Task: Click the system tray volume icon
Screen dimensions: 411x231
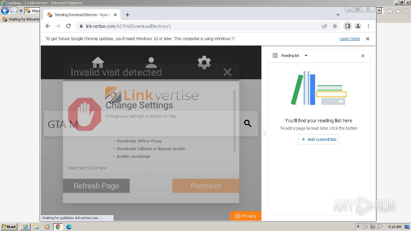Action: coord(365,227)
